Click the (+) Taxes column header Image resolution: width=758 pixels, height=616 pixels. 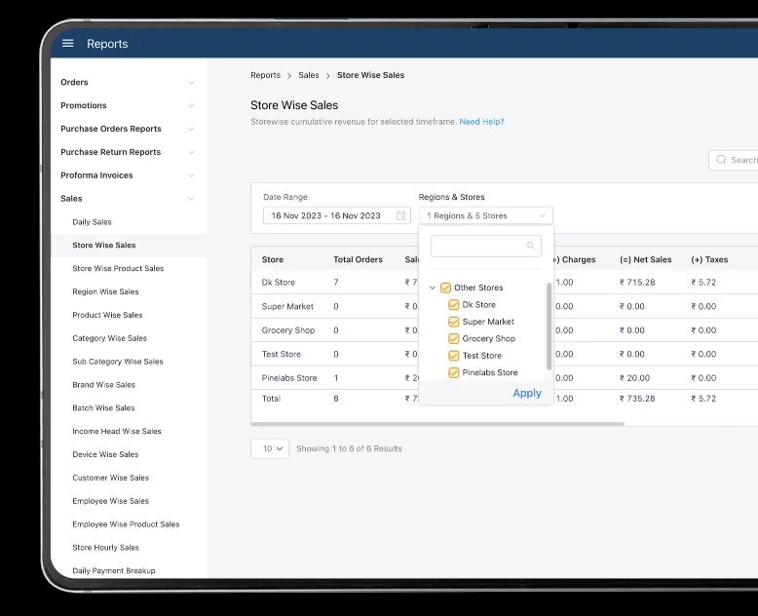709,259
